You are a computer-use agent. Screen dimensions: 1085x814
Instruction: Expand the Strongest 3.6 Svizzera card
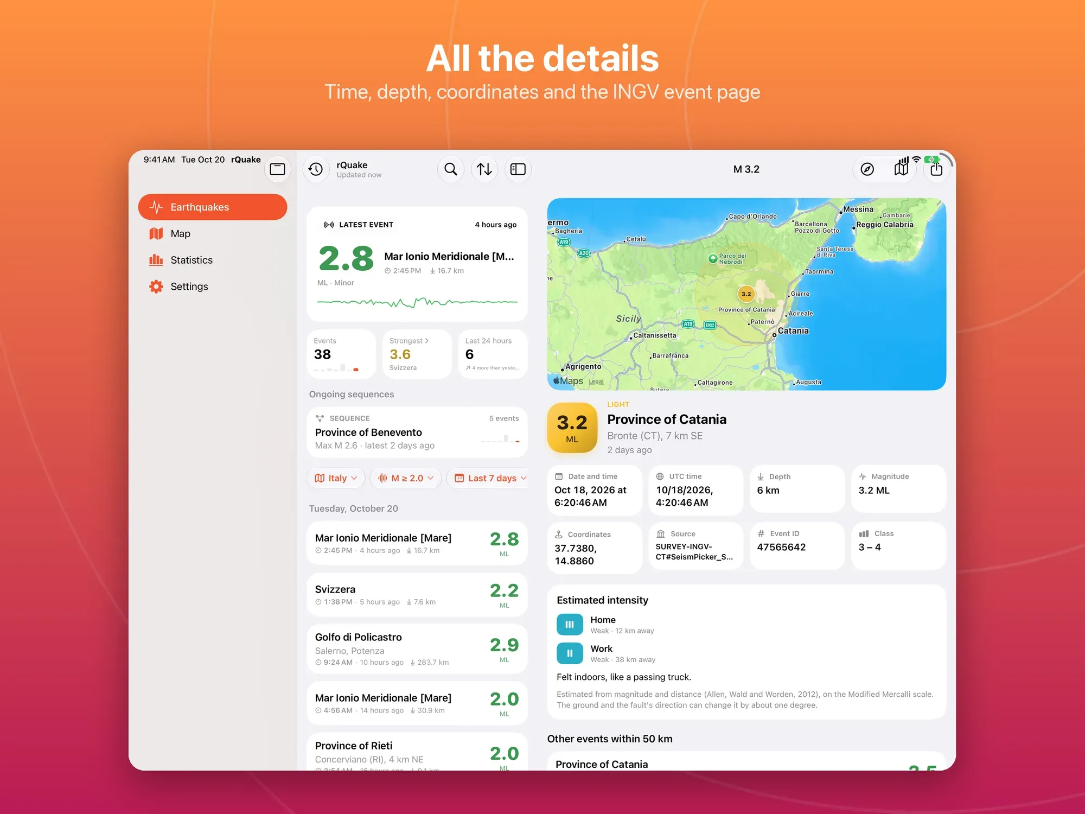point(417,354)
